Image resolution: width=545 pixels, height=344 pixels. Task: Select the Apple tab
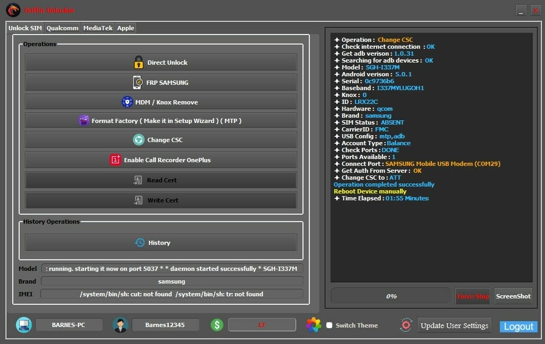[x=125, y=28]
